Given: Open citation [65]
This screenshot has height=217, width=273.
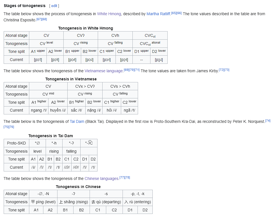Looking at the screenshot, I should point(174,13).
